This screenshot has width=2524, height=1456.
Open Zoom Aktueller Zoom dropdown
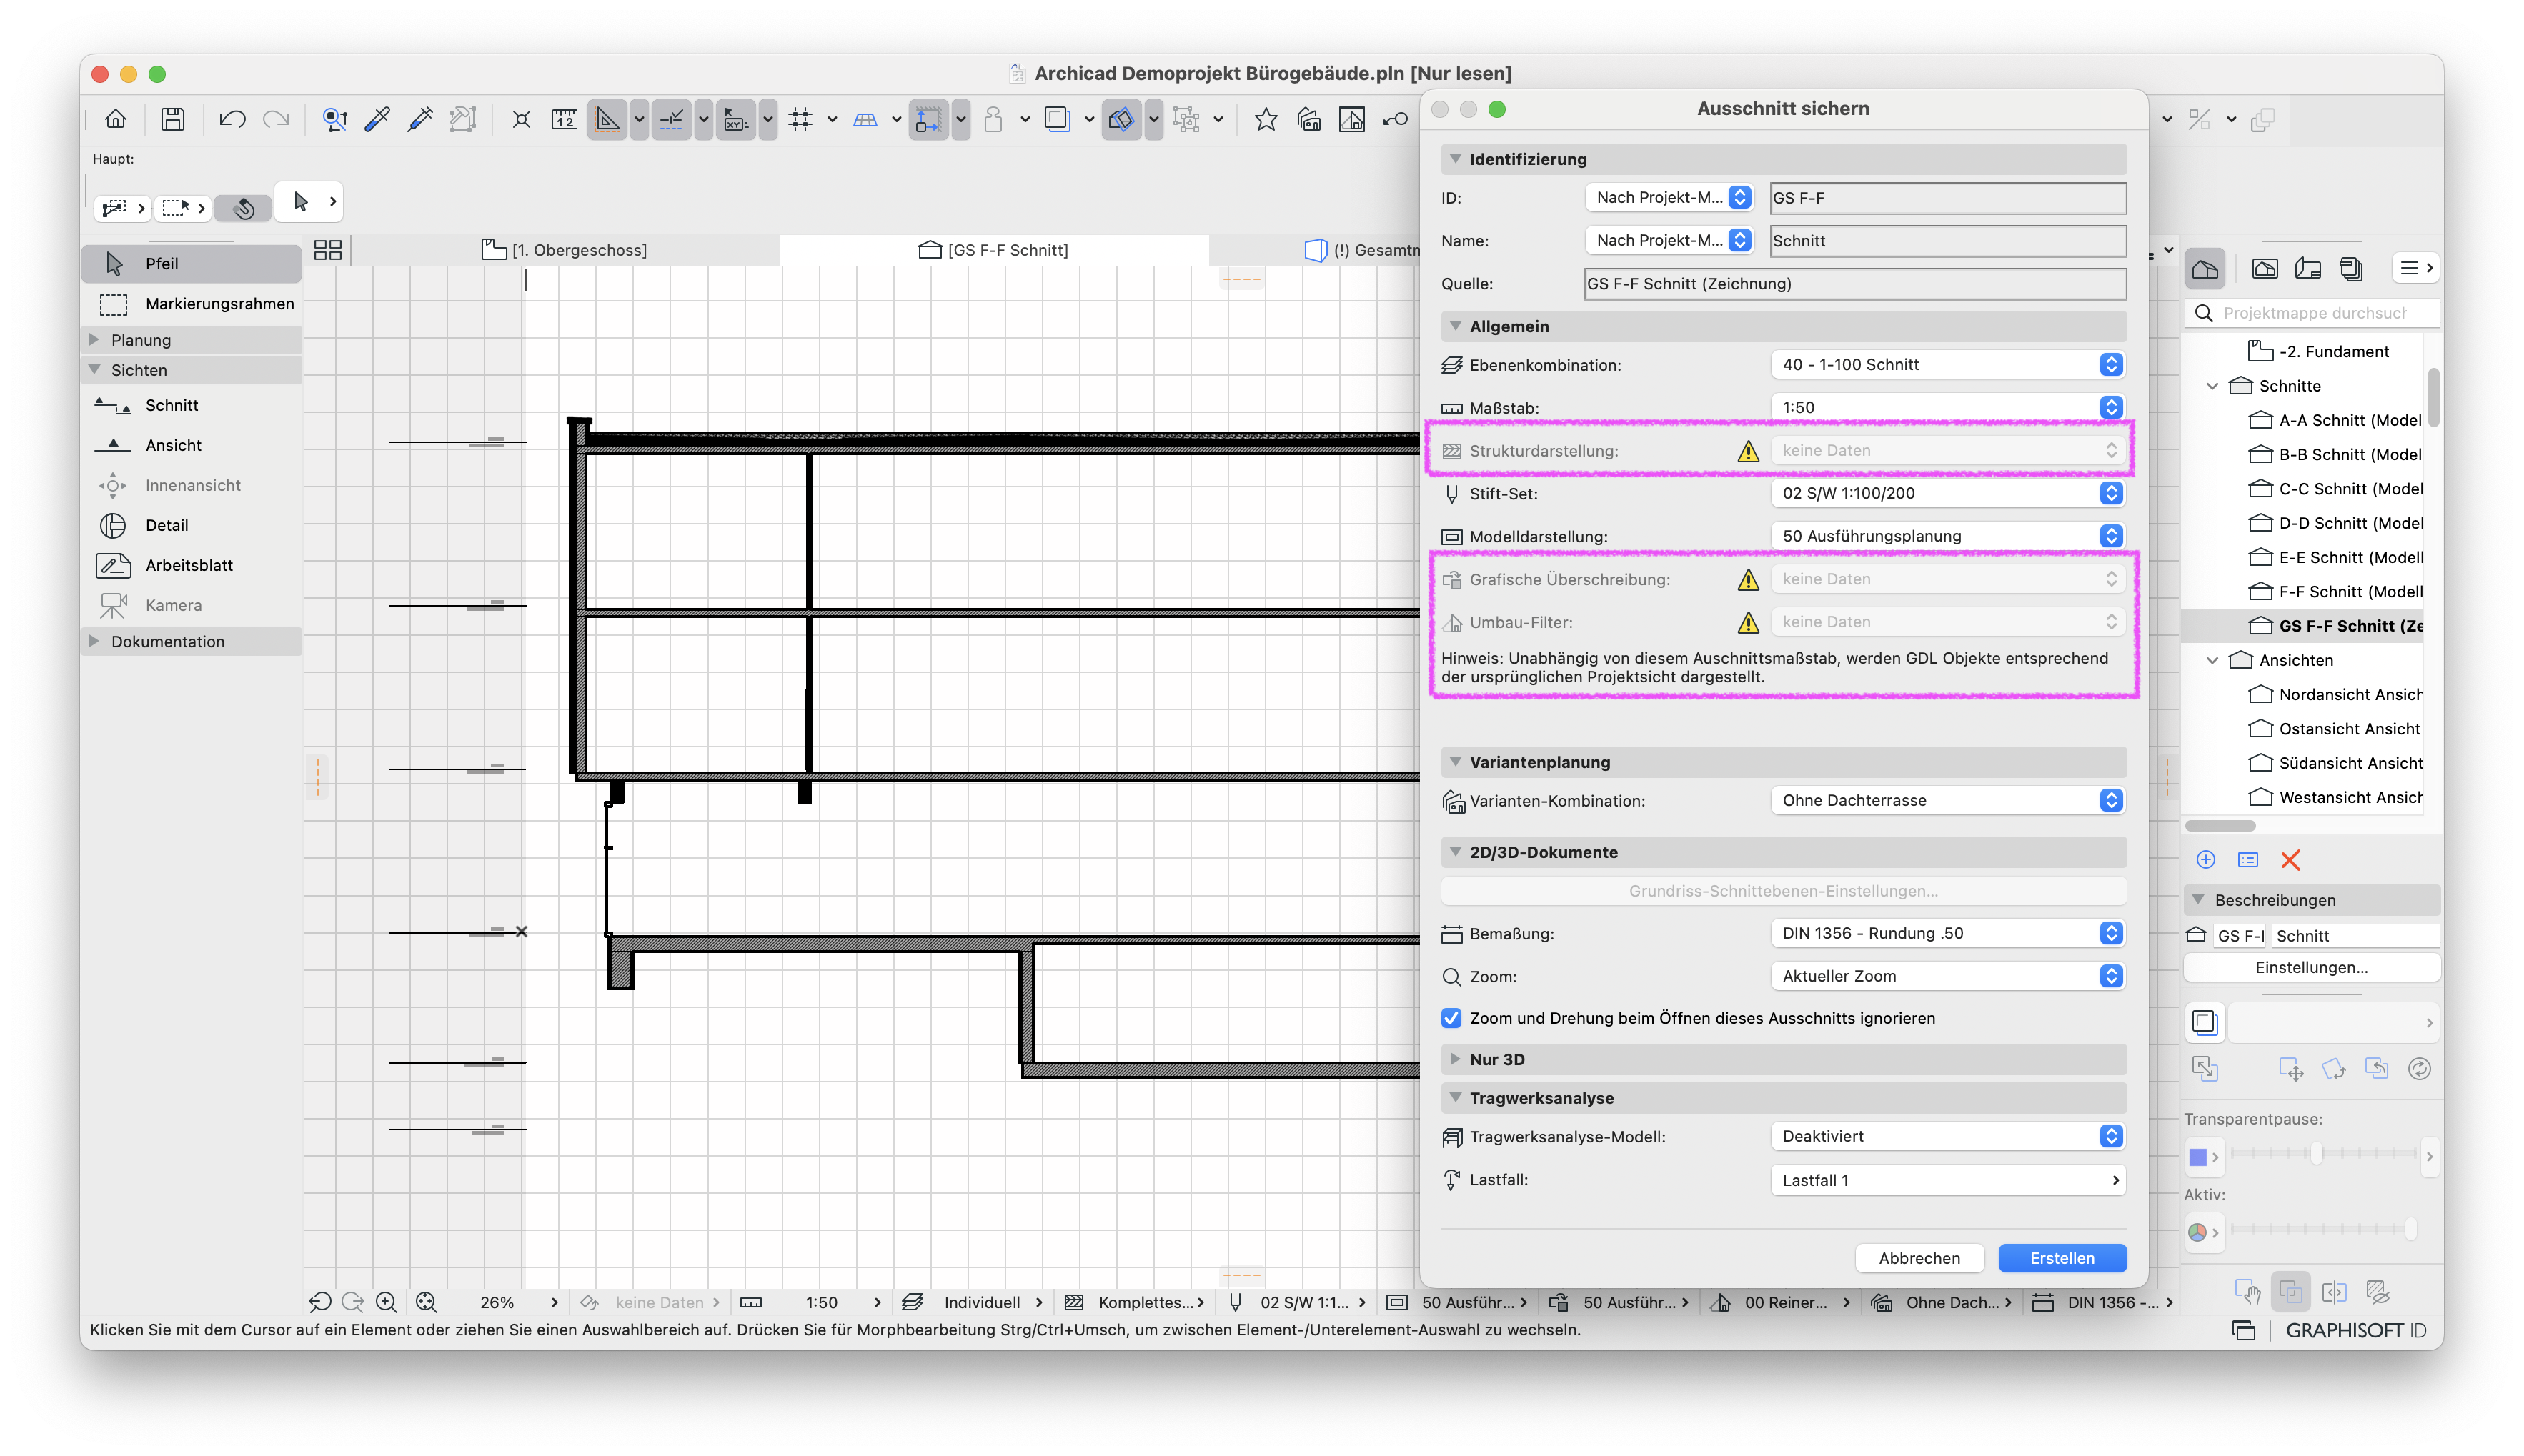point(1947,976)
